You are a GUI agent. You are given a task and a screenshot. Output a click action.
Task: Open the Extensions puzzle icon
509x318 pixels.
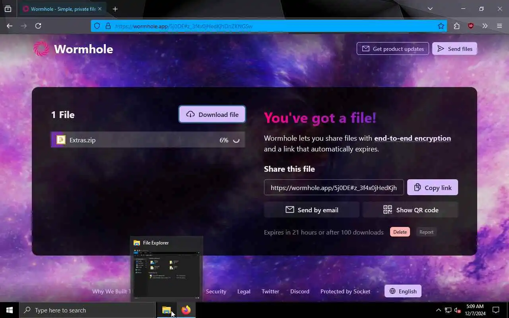click(457, 26)
